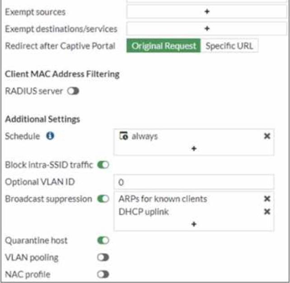The image size is (290, 283).
Task: Choose Specific URL redirect option
Action: coord(229,46)
